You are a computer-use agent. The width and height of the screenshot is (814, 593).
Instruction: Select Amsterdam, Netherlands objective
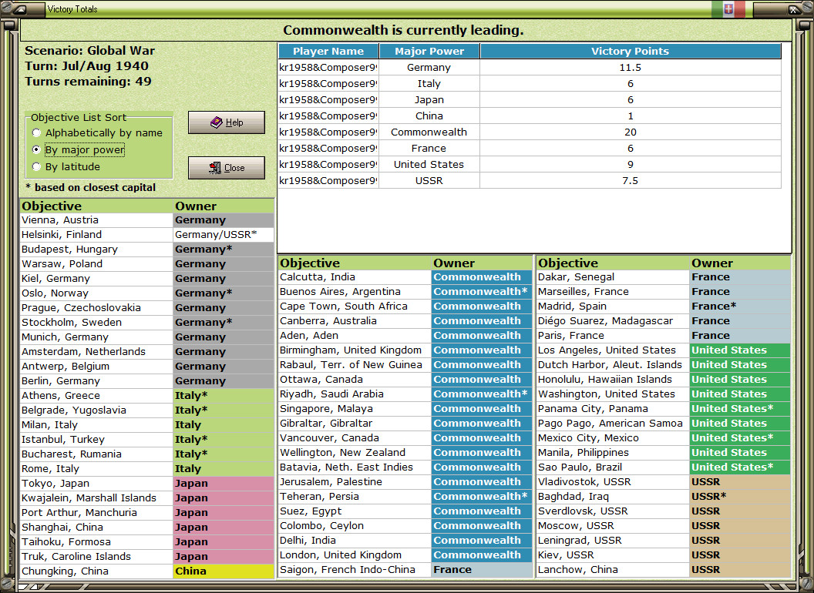click(x=96, y=351)
